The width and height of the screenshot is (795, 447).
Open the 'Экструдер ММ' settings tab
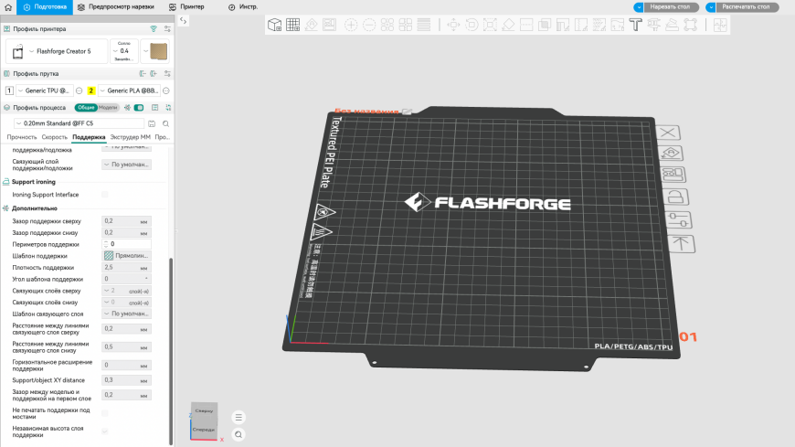tap(131, 137)
